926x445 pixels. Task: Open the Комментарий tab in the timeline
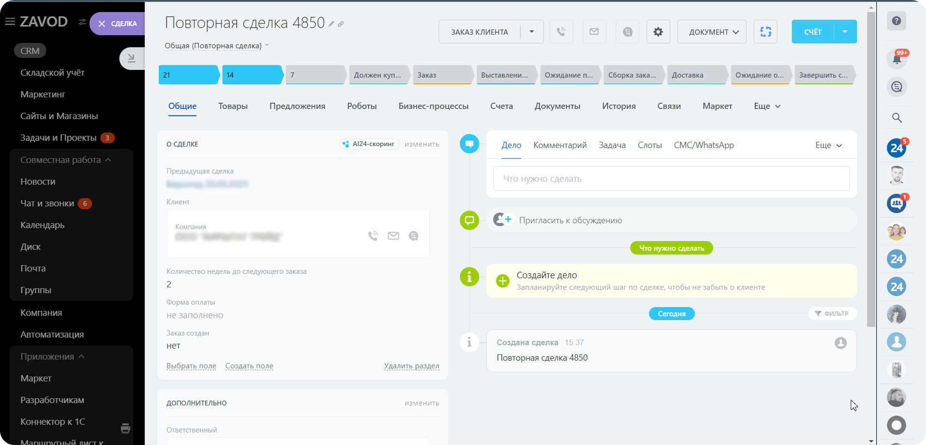[x=559, y=145]
